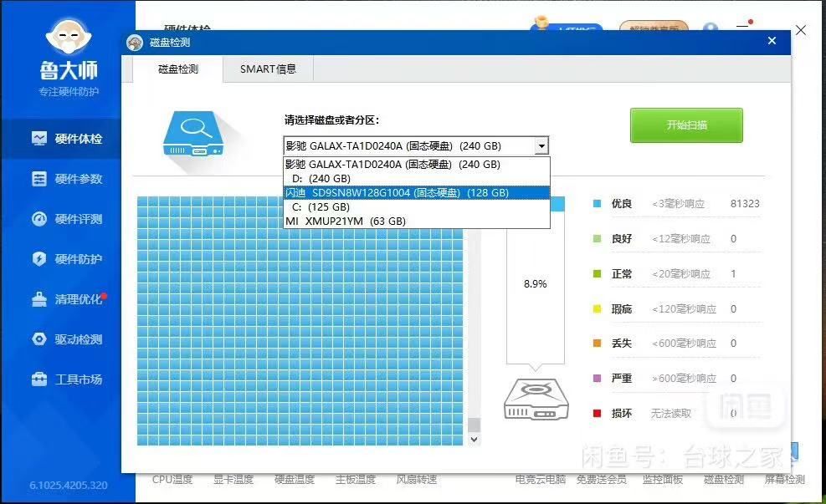The height and width of the screenshot is (504, 826).
Task: Open 硬件防护 shield icon
Action: pyautogui.click(x=39, y=259)
